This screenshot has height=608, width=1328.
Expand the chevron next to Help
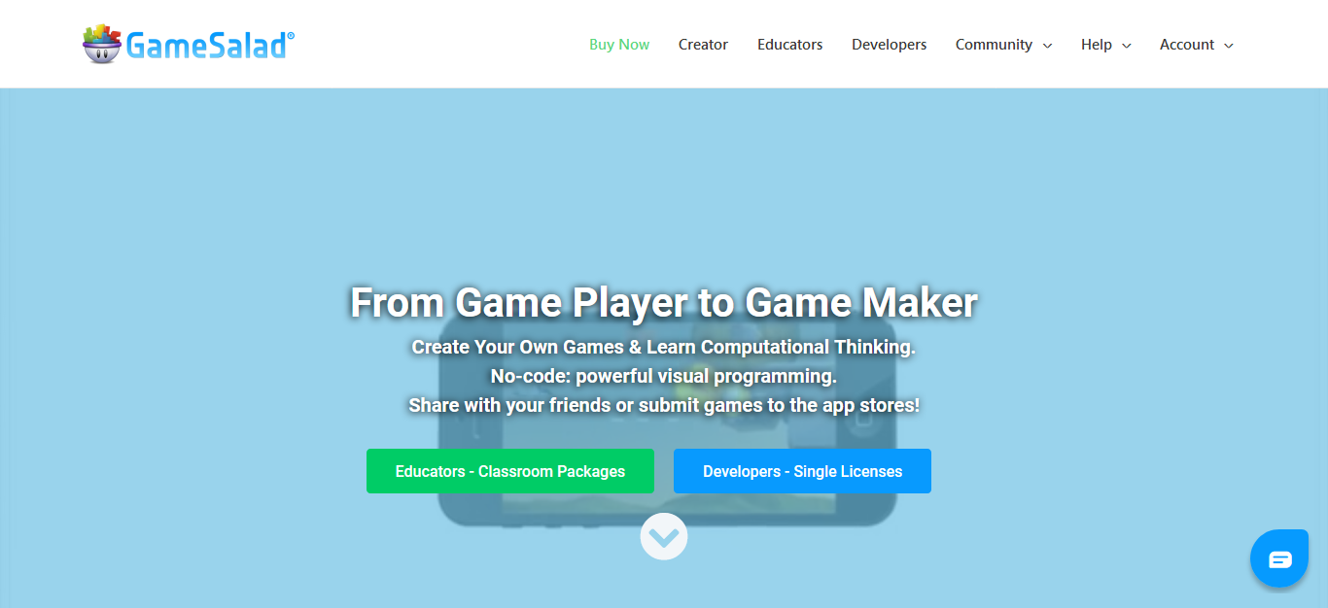1127,46
